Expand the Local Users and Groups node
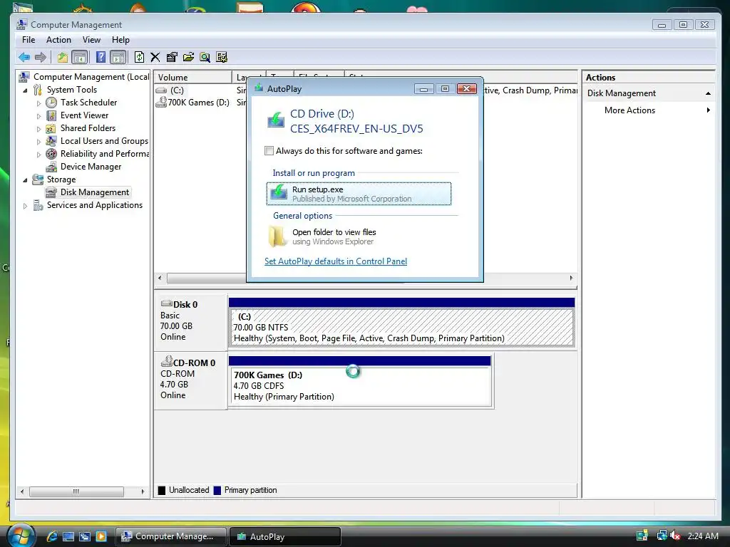The image size is (730, 547). pos(38,142)
